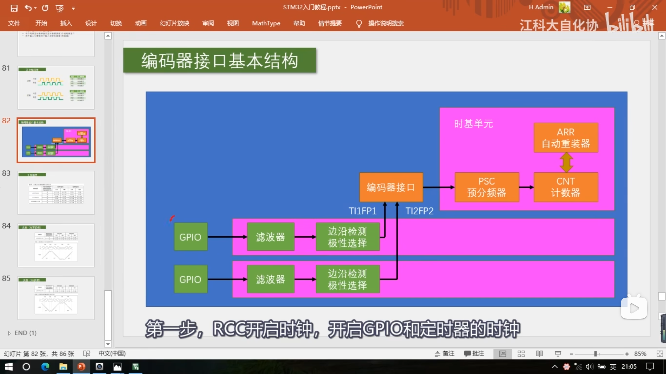Viewport: 666px width, 374px height.
Task: Open the 幻灯片放映 ribbon tab
Action: point(174,23)
